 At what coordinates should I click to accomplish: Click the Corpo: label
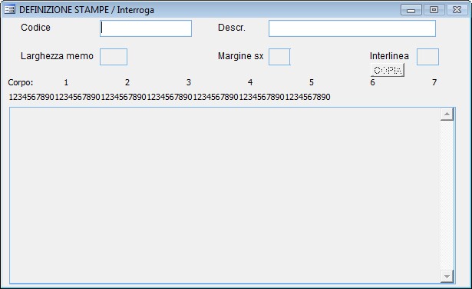click(x=21, y=82)
